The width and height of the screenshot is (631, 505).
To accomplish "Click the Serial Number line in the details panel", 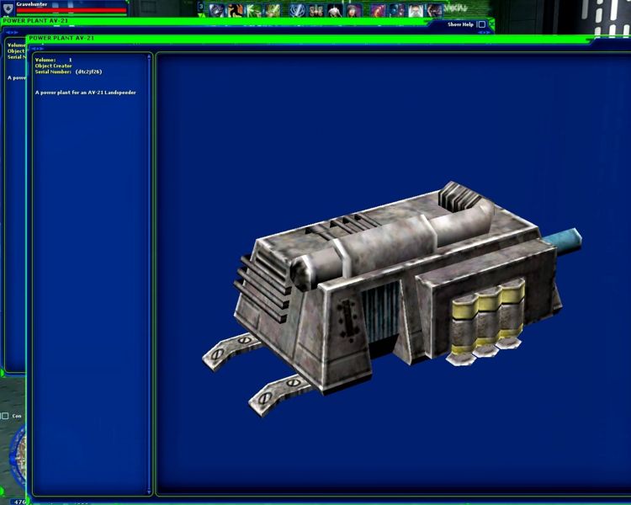I will coord(69,72).
